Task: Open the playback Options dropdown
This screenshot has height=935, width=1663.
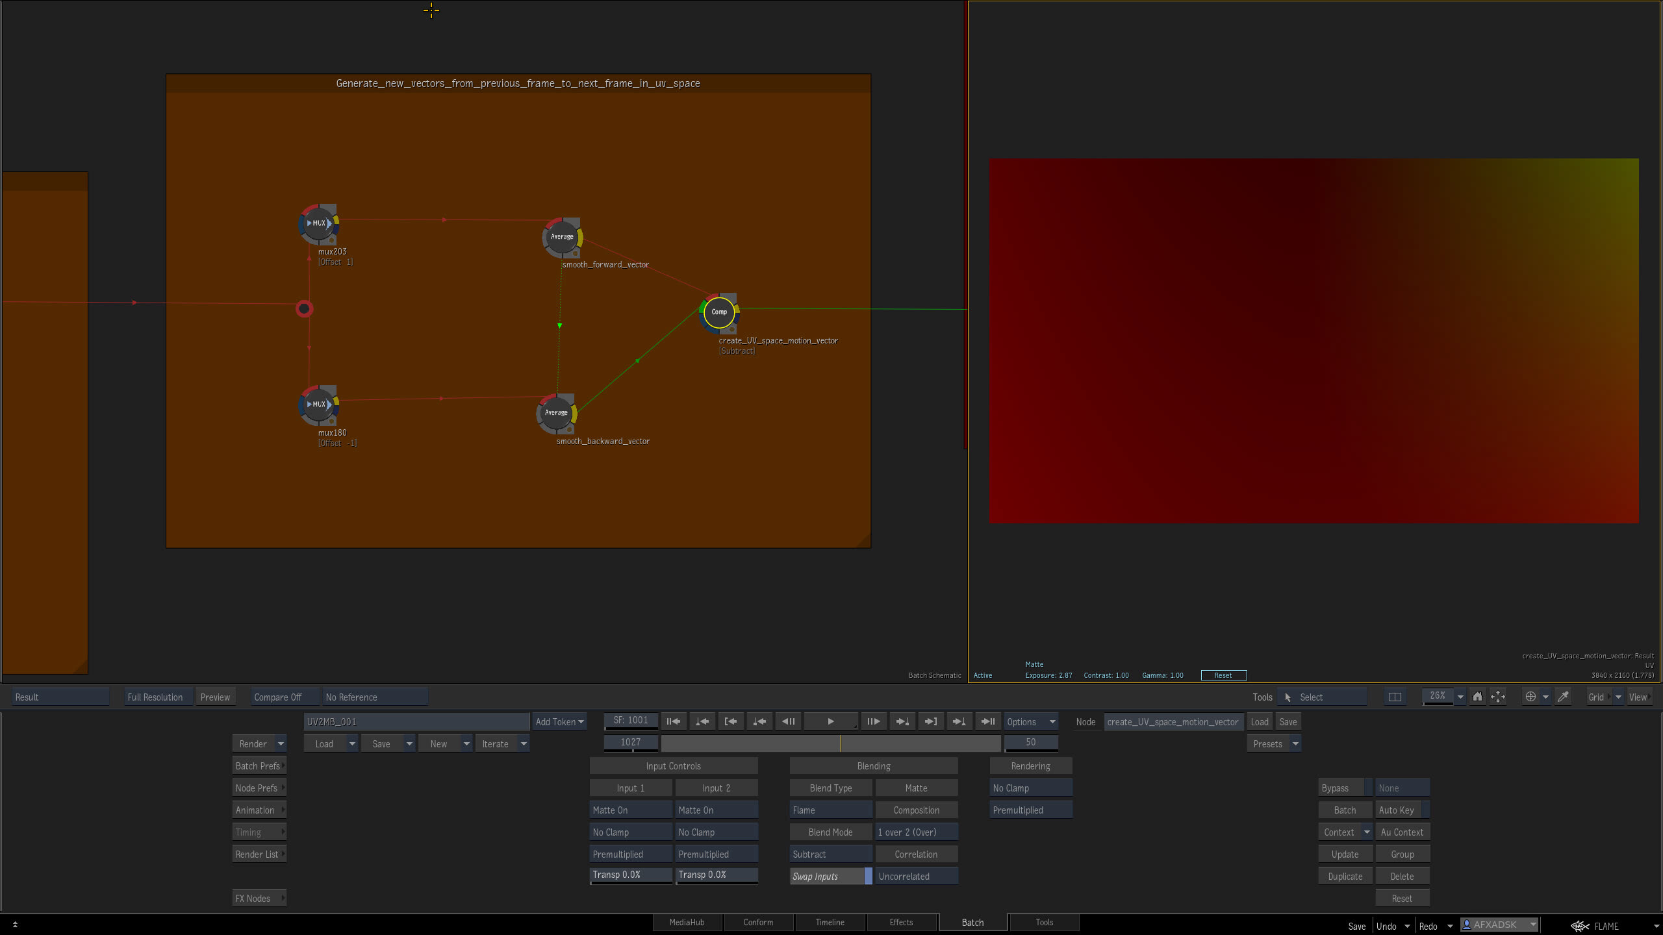Action: pyautogui.click(x=1031, y=721)
